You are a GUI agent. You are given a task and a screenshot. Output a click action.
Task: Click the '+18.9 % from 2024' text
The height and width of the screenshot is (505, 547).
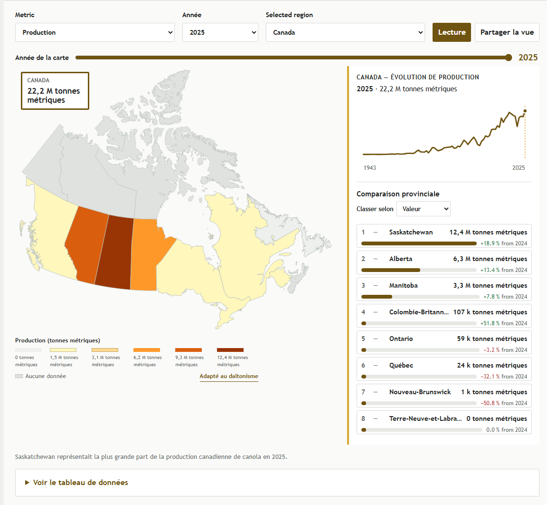[504, 243]
